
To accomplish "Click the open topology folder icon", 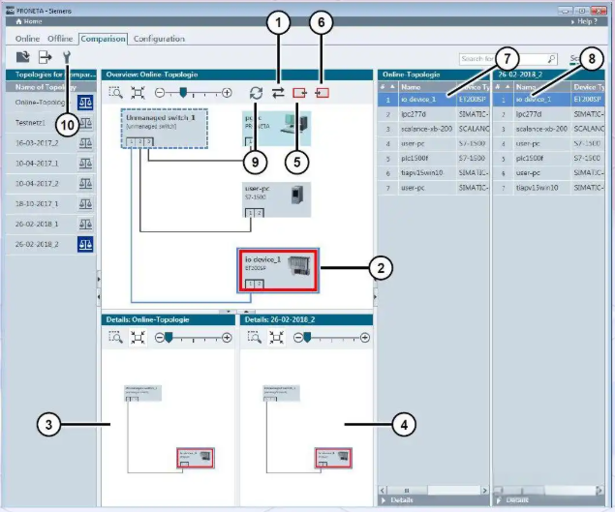I will pos(22,57).
